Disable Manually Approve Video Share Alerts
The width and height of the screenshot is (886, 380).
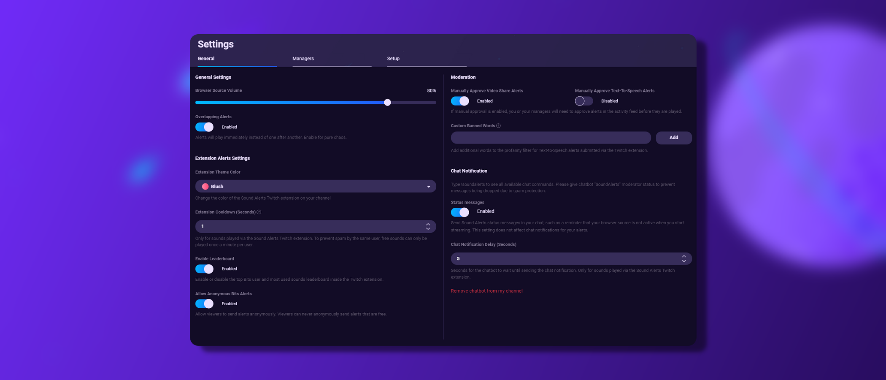pyautogui.click(x=460, y=101)
